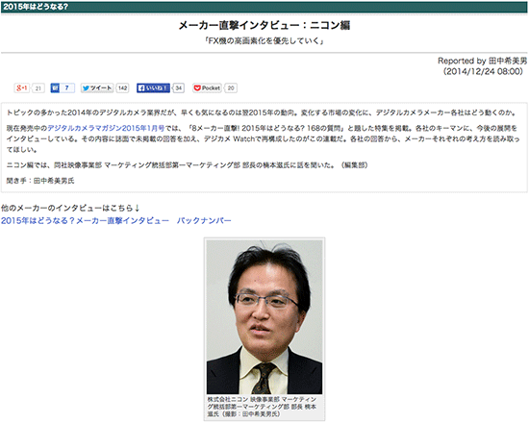
Task: Click the subtitle FX機の高画素化を優先していく
Action: click(x=264, y=41)
